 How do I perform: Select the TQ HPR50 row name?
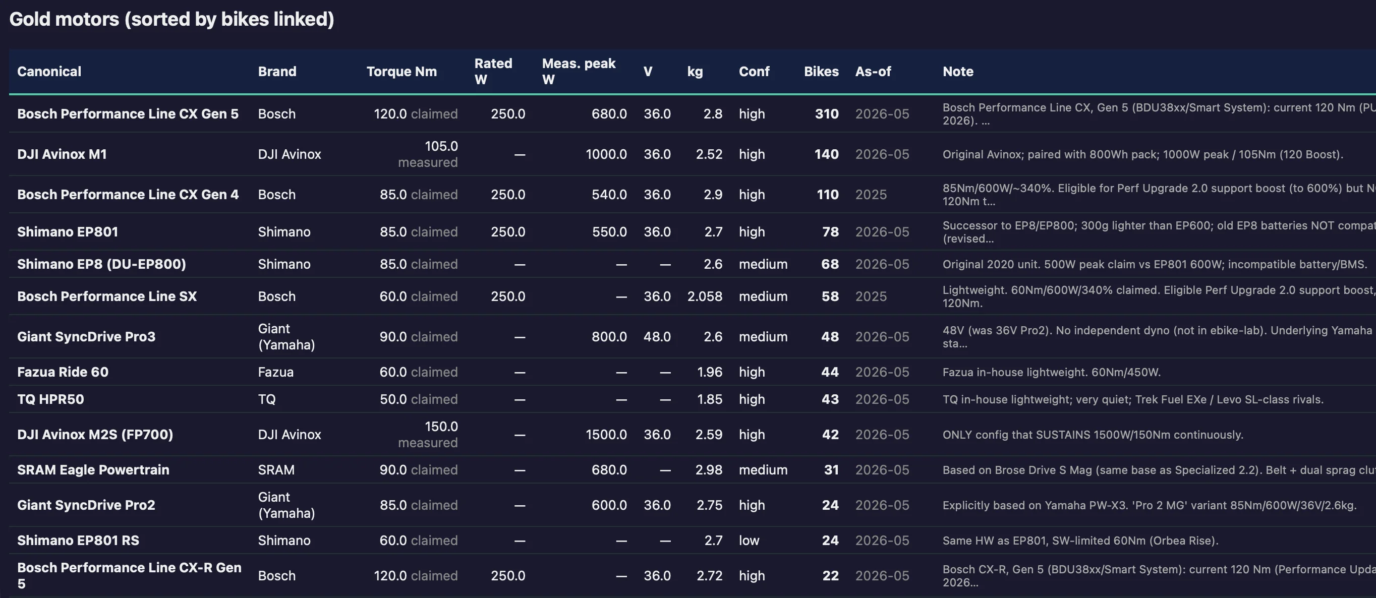[50, 399]
